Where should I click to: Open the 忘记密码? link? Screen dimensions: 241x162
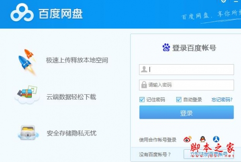pyautogui.click(x=222, y=100)
